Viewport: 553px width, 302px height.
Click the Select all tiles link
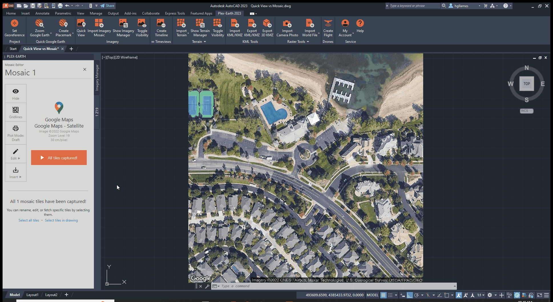(29, 220)
